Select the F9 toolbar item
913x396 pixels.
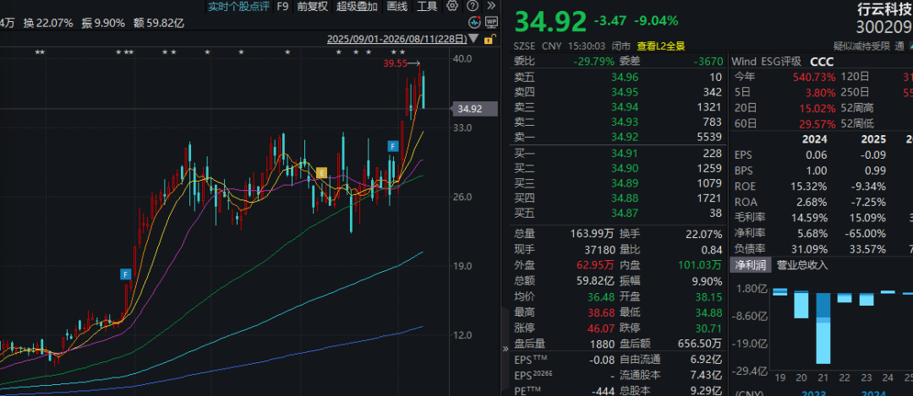coord(282,7)
